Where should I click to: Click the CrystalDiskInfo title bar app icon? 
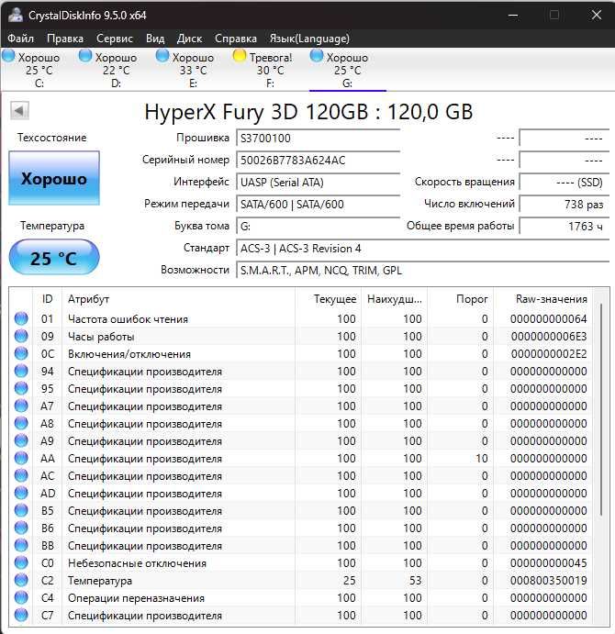coord(16,15)
